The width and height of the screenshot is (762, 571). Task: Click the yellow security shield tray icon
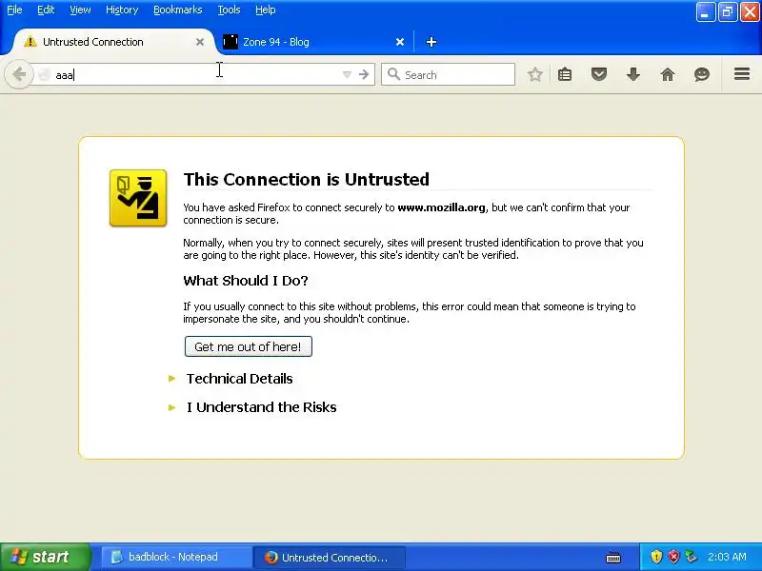coord(656,557)
